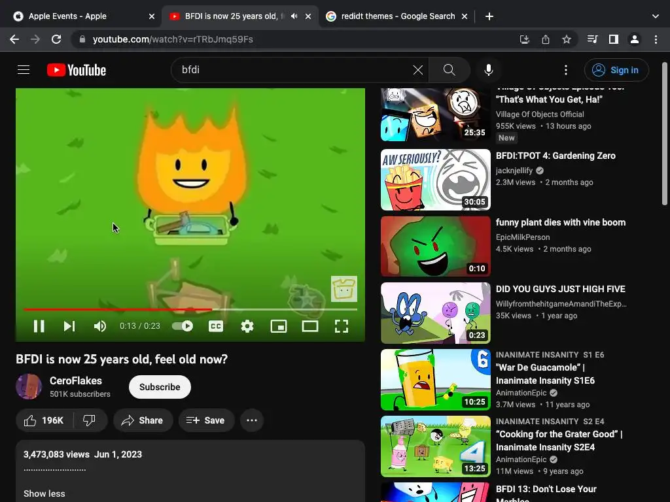
Task: Open the tab search chevron dropdown
Action: point(656,16)
